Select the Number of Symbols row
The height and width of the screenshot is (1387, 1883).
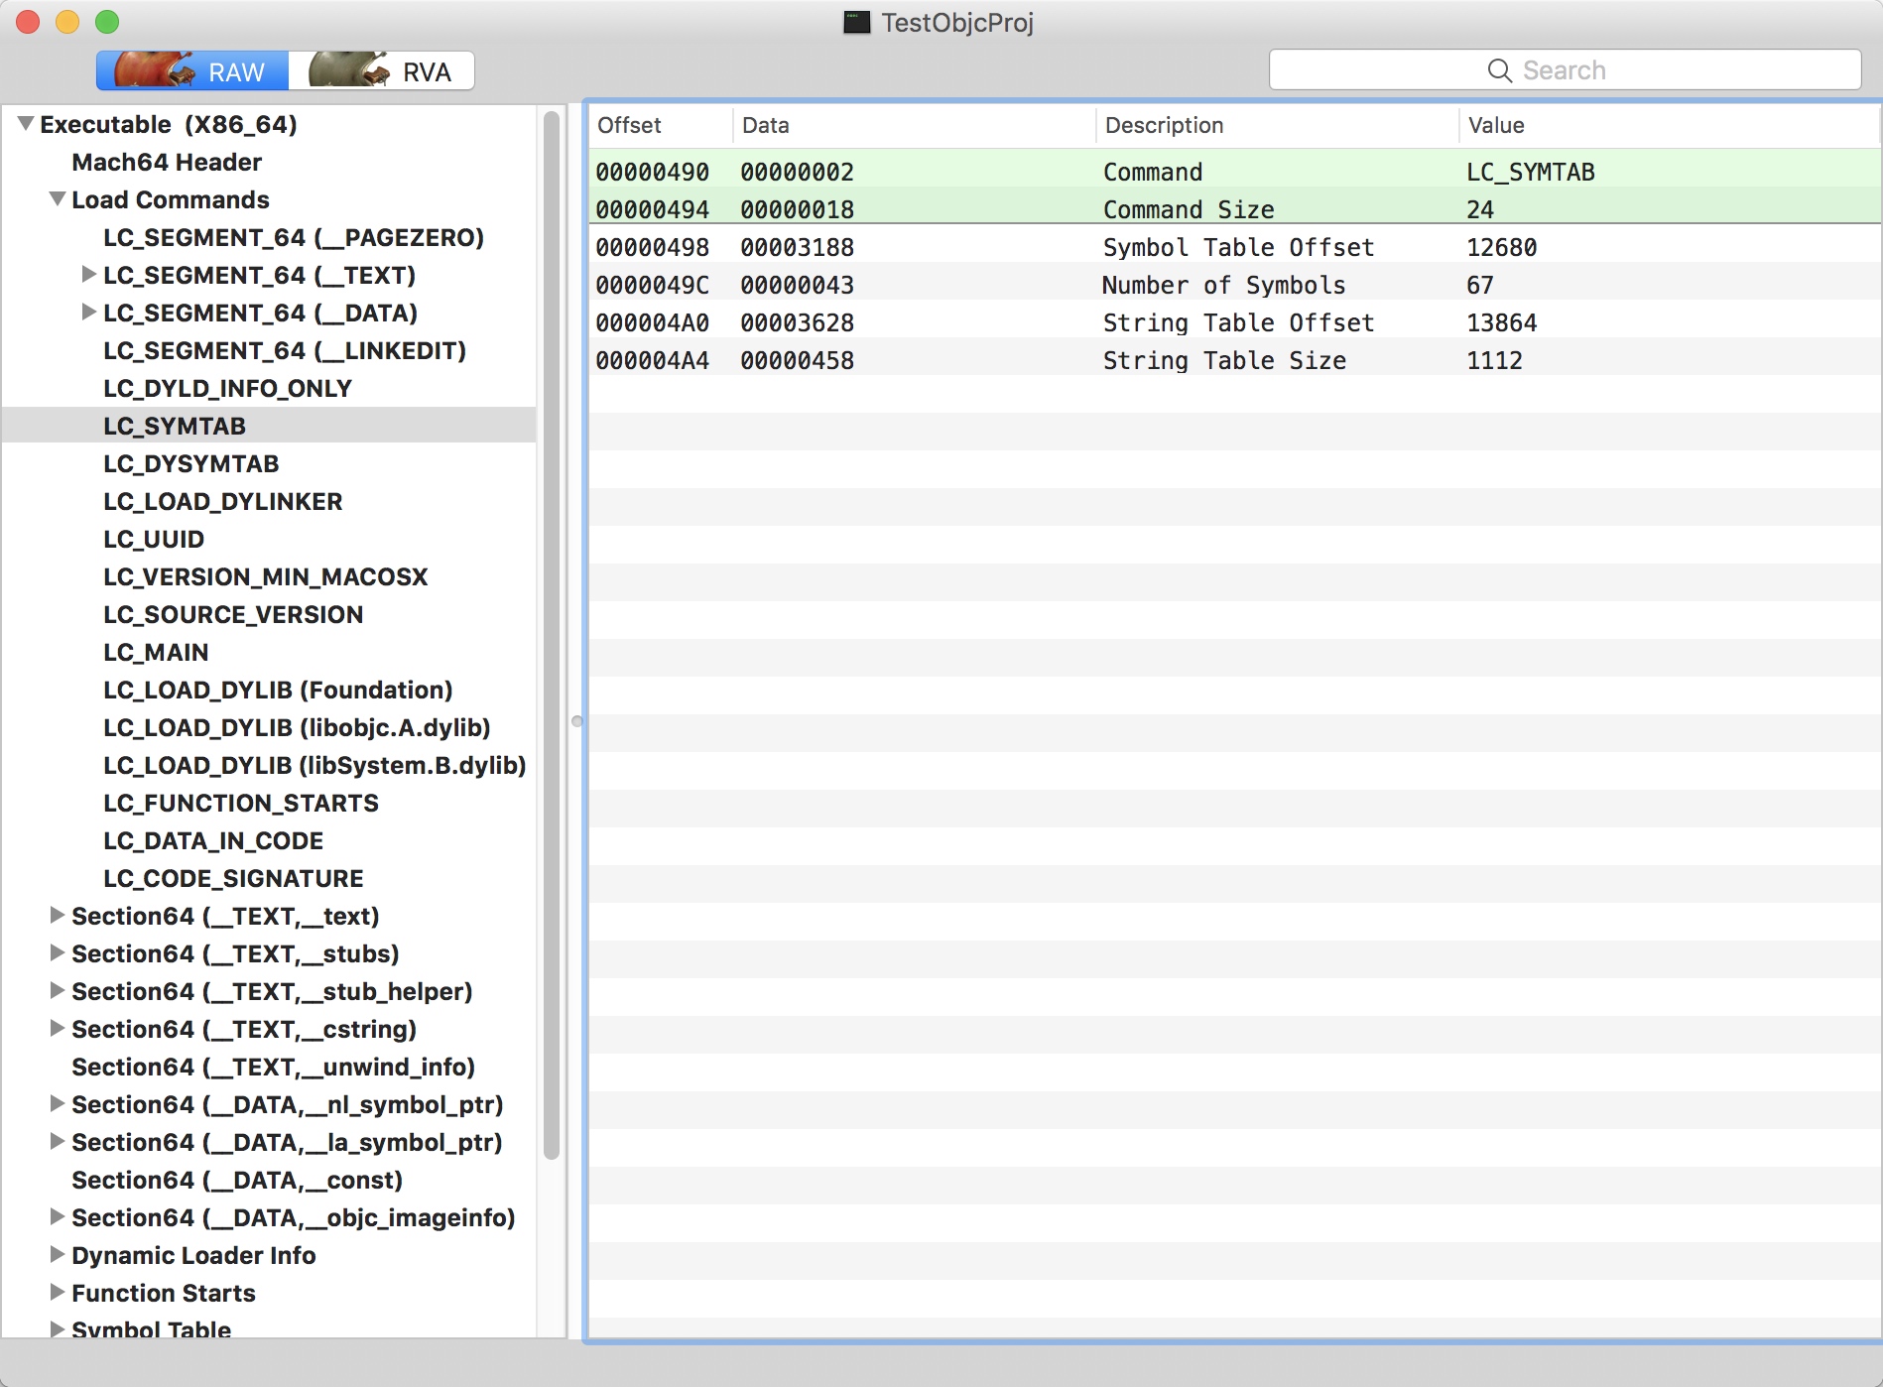point(1223,285)
